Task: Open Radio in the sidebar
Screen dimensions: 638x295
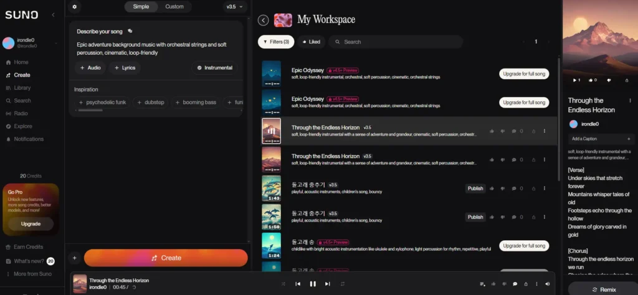Action: 17,113
